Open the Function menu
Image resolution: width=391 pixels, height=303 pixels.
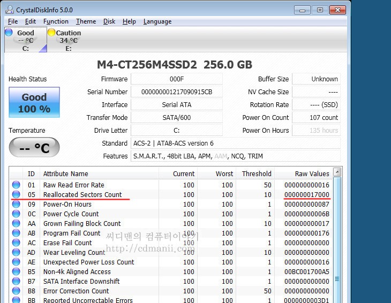[56, 21]
